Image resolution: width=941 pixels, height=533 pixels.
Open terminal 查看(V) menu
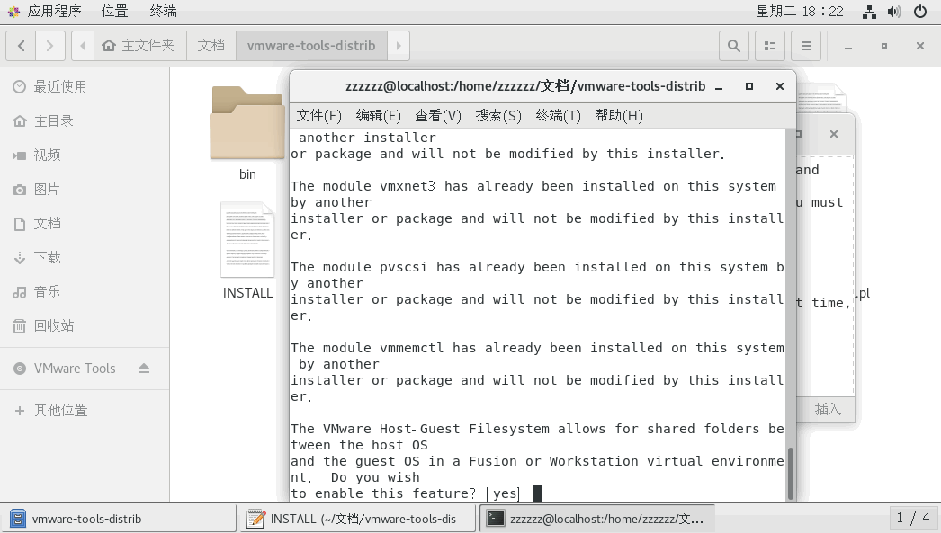pyautogui.click(x=438, y=116)
